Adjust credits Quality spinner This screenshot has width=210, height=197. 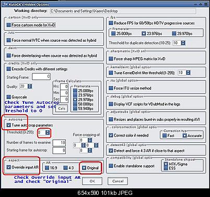coord(30,87)
